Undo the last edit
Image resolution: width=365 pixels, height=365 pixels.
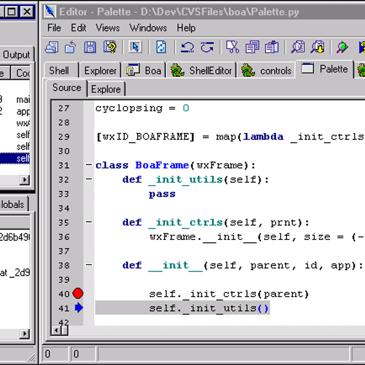tap(187, 47)
